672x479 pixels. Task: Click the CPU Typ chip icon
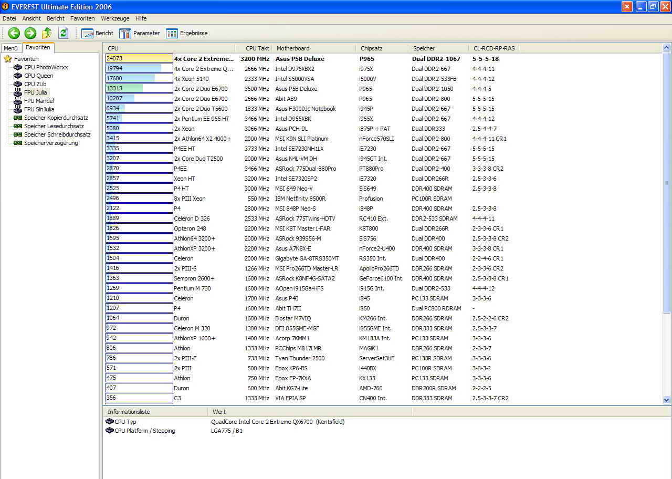pos(110,421)
